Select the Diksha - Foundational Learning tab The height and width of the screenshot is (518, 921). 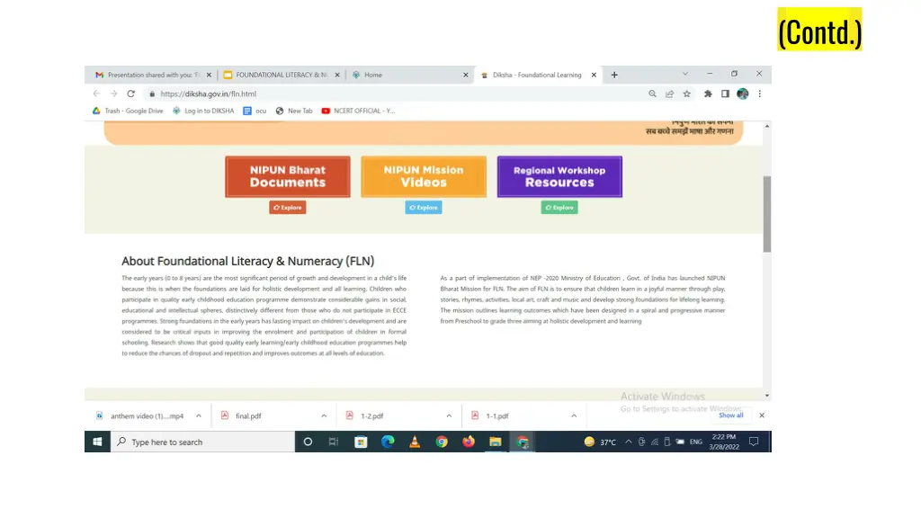[538, 76]
